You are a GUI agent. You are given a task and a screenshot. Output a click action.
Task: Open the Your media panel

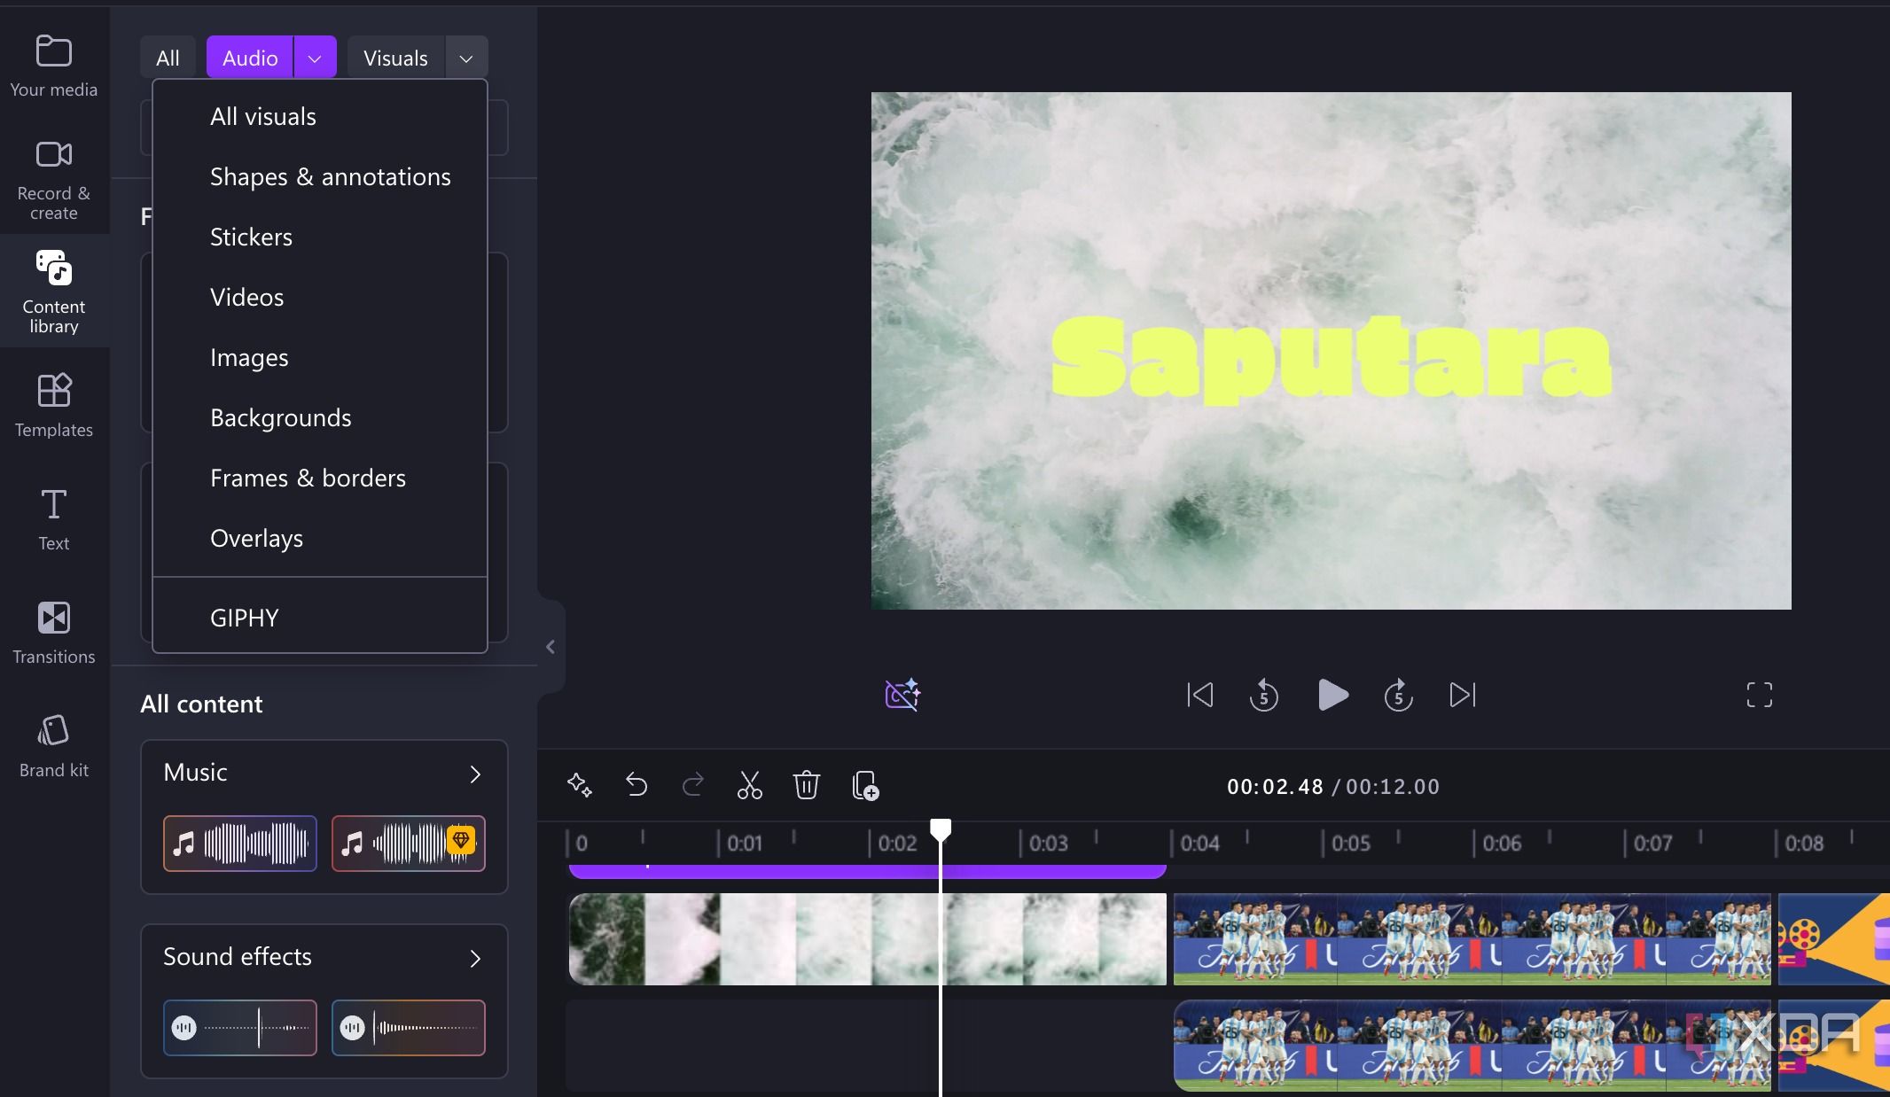click(53, 63)
